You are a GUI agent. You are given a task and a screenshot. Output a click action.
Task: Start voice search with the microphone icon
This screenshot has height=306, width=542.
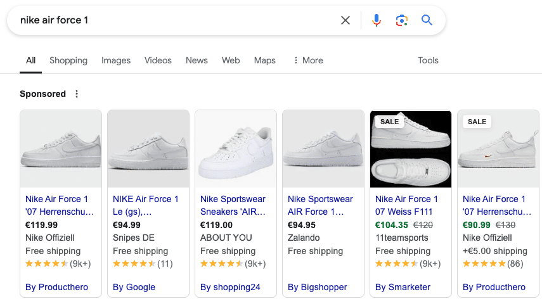[376, 20]
